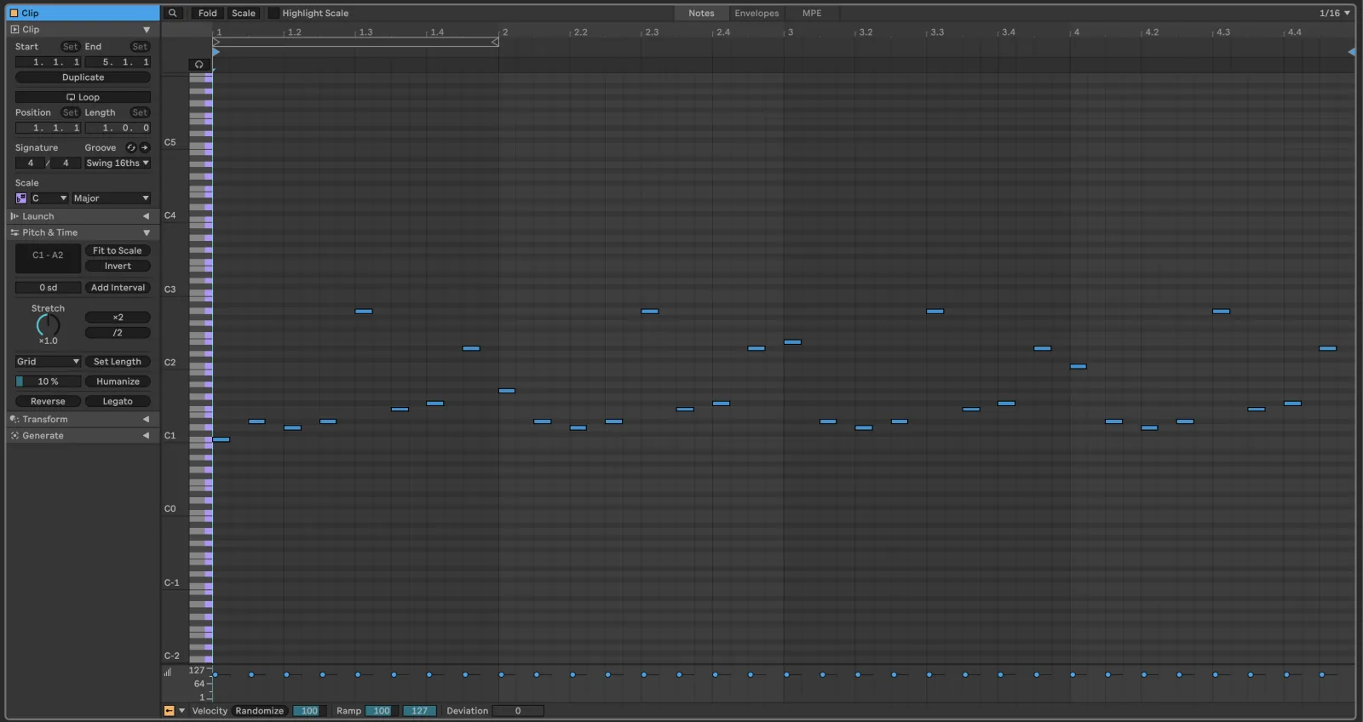Viewport: 1363px width, 722px height.
Task: Expand the Launch section arrow
Action: pos(146,216)
